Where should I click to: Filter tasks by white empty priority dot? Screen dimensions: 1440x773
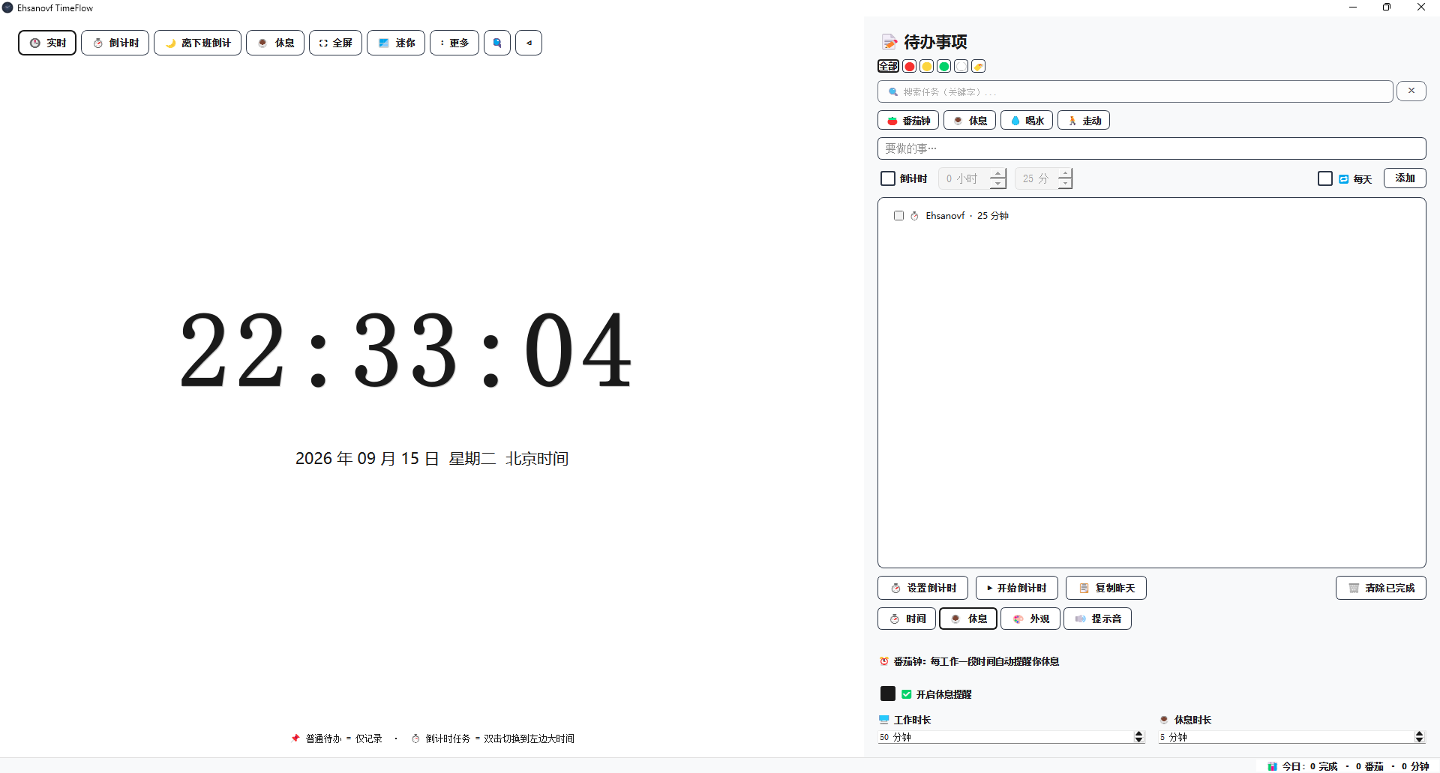[961, 66]
